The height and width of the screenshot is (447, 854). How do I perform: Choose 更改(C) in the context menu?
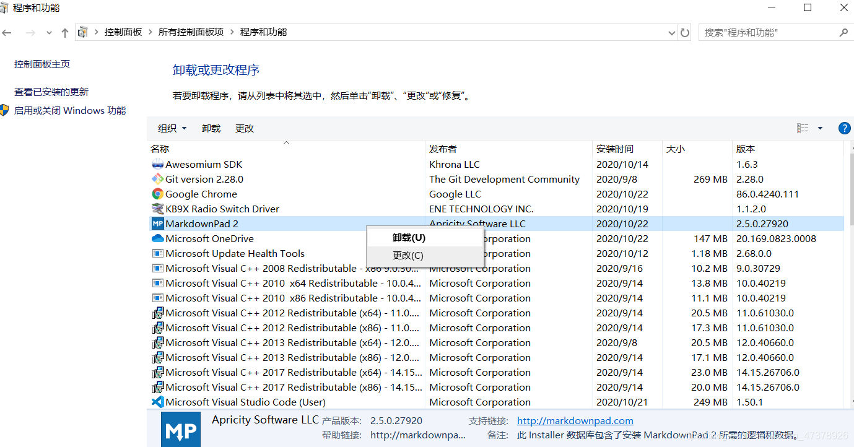425,255
